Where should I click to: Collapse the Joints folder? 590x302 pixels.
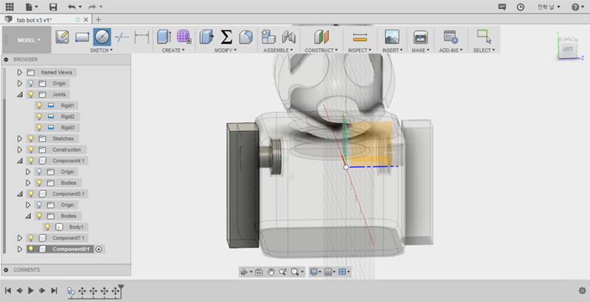(20, 95)
